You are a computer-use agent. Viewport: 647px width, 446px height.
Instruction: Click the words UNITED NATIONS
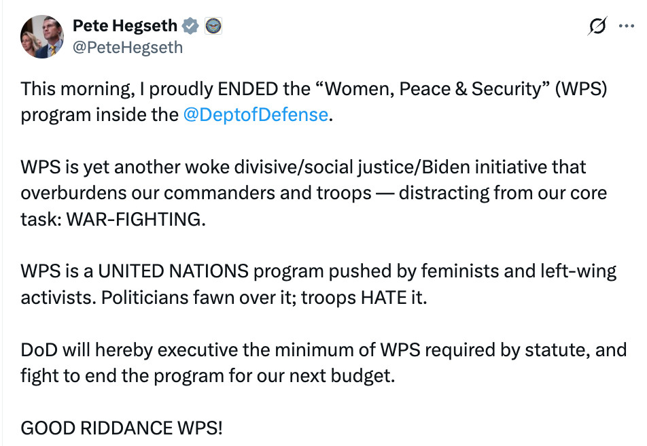pyautogui.click(x=173, y=271)
